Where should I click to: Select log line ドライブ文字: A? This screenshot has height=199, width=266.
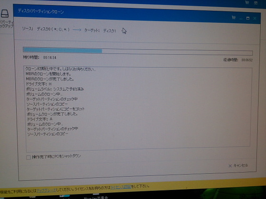click(40, 119)
